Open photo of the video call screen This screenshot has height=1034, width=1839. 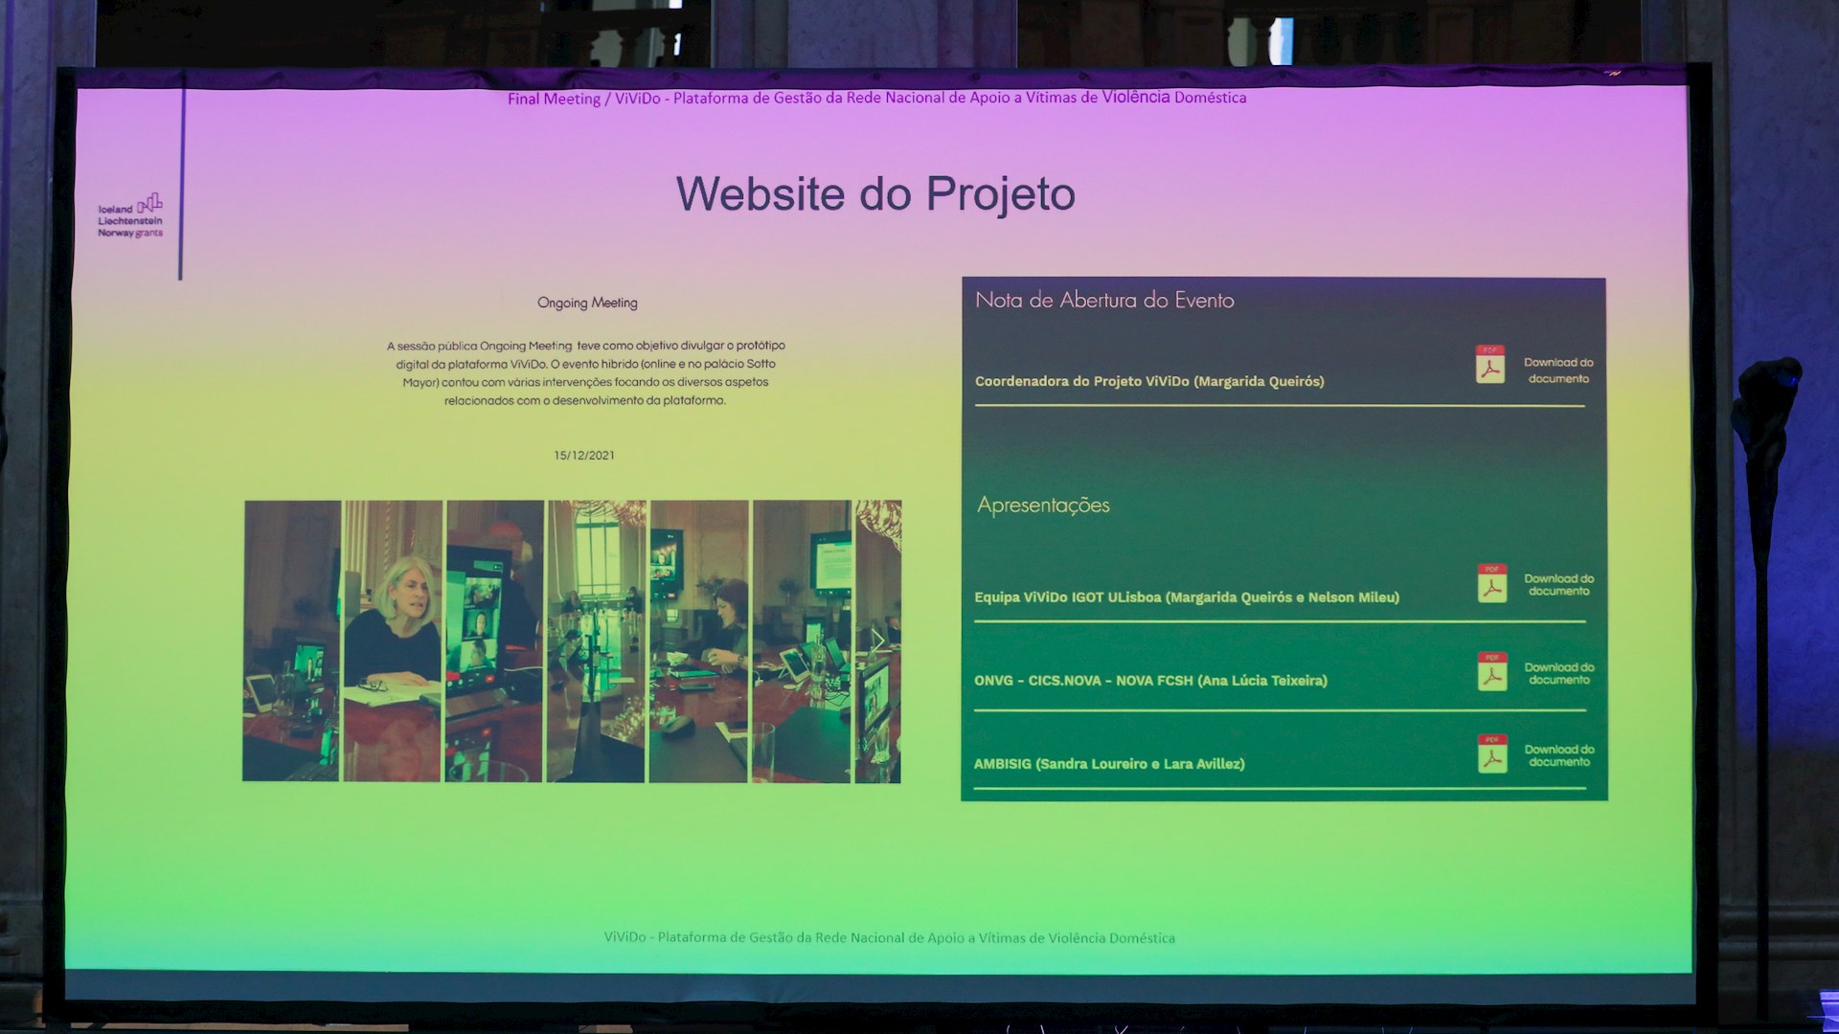pyautogui.click(x=494, y=641)
